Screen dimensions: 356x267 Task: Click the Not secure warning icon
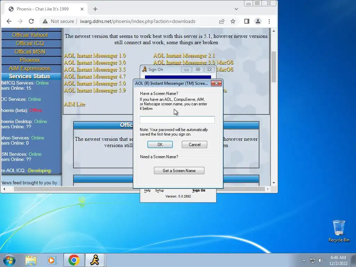pyautogui.click(x=45, y=21)
